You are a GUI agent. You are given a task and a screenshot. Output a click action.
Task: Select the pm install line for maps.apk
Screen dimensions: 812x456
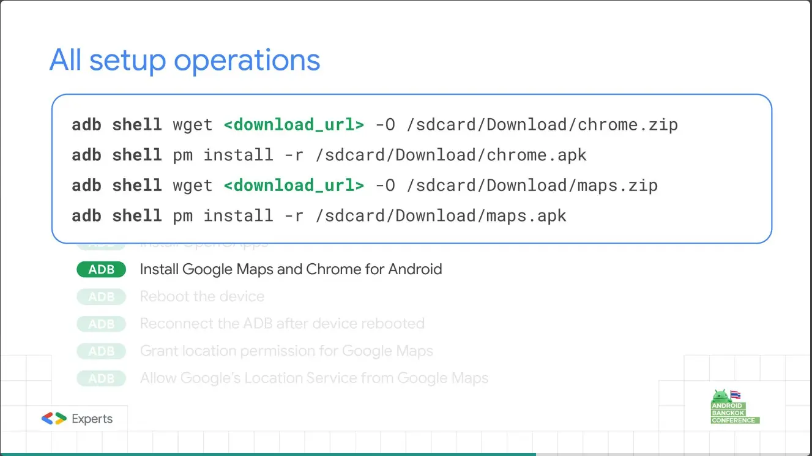click(319, 215)
